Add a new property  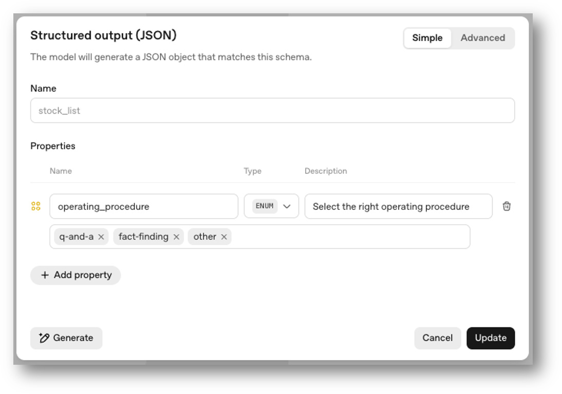pos(76,275)
